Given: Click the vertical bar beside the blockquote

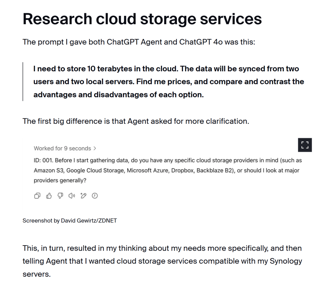Looking at the screenshot, I should click(23, 82).
